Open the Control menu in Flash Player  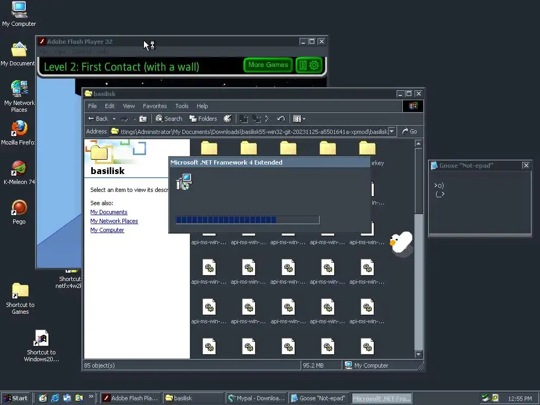coord(82,52)
